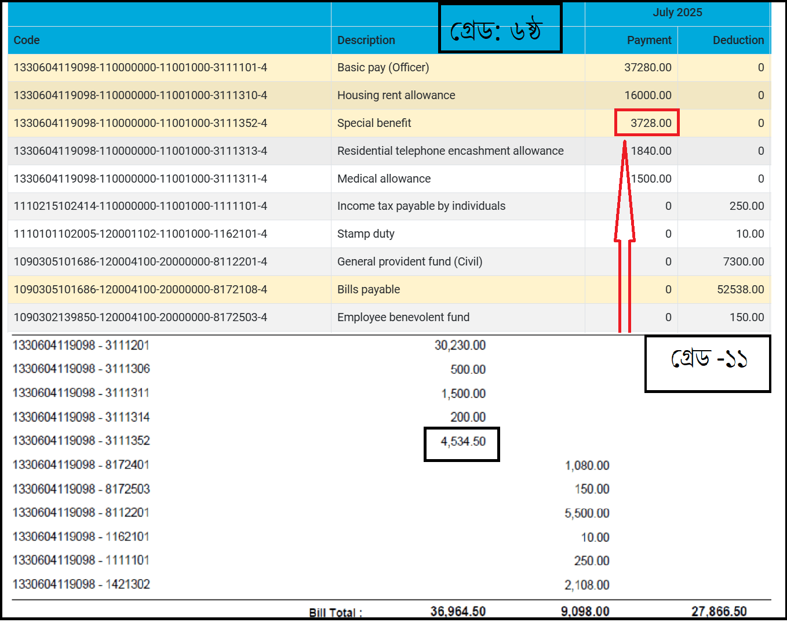This screenshot has height=622, width=787.
Task: Click the boxed amount 4,534.50
Action: 462,442
